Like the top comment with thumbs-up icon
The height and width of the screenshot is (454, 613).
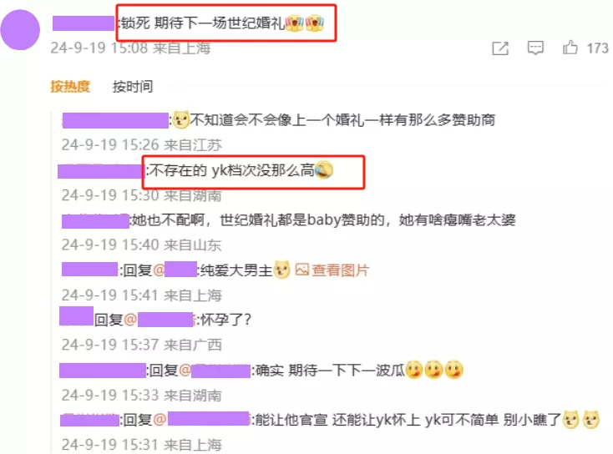pos(570,48)
